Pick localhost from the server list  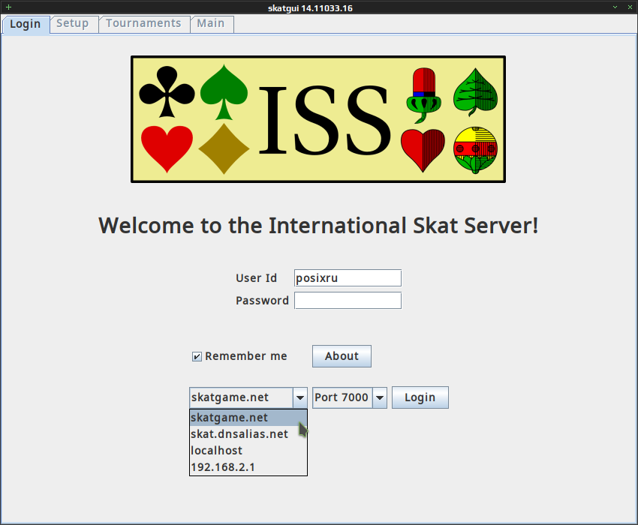point(248,451)
